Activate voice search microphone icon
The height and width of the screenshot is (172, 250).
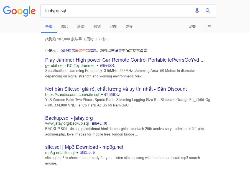tap(197, 11)
